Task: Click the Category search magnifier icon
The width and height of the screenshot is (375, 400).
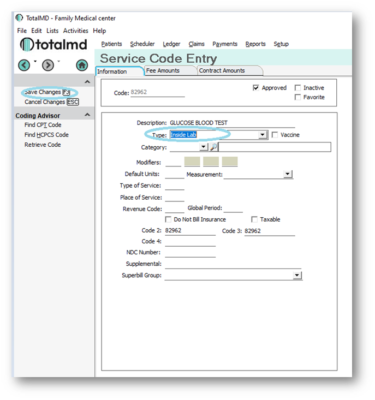Action: coord(213,147)
